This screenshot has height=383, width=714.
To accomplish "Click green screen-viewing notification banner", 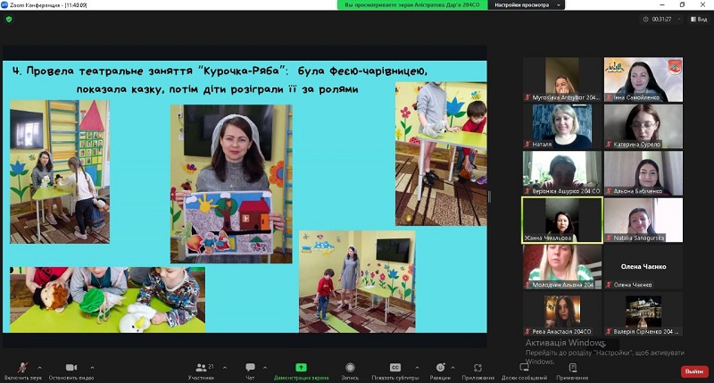I will point(412,5).
